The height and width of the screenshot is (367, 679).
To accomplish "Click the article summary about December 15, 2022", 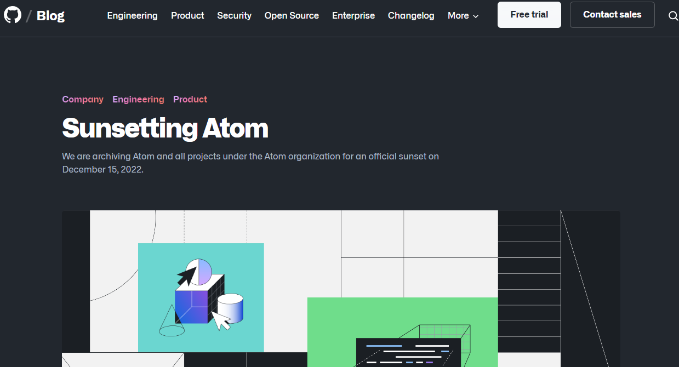I will [250, 163].
